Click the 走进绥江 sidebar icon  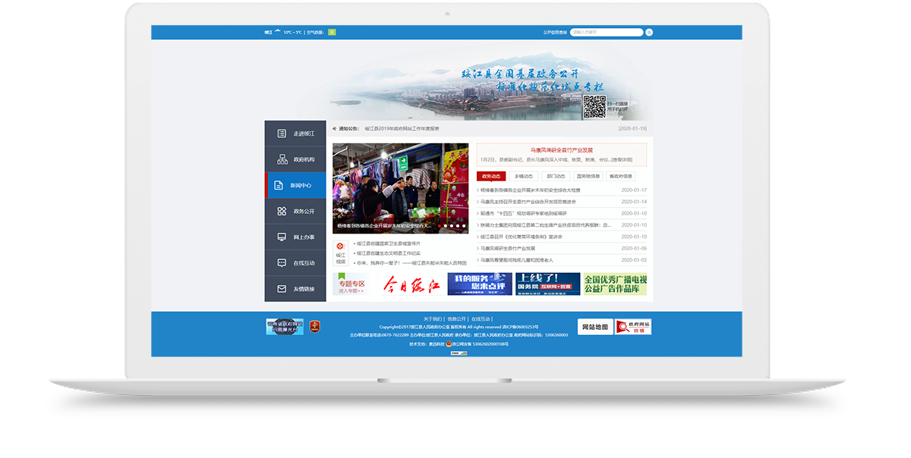282,133
